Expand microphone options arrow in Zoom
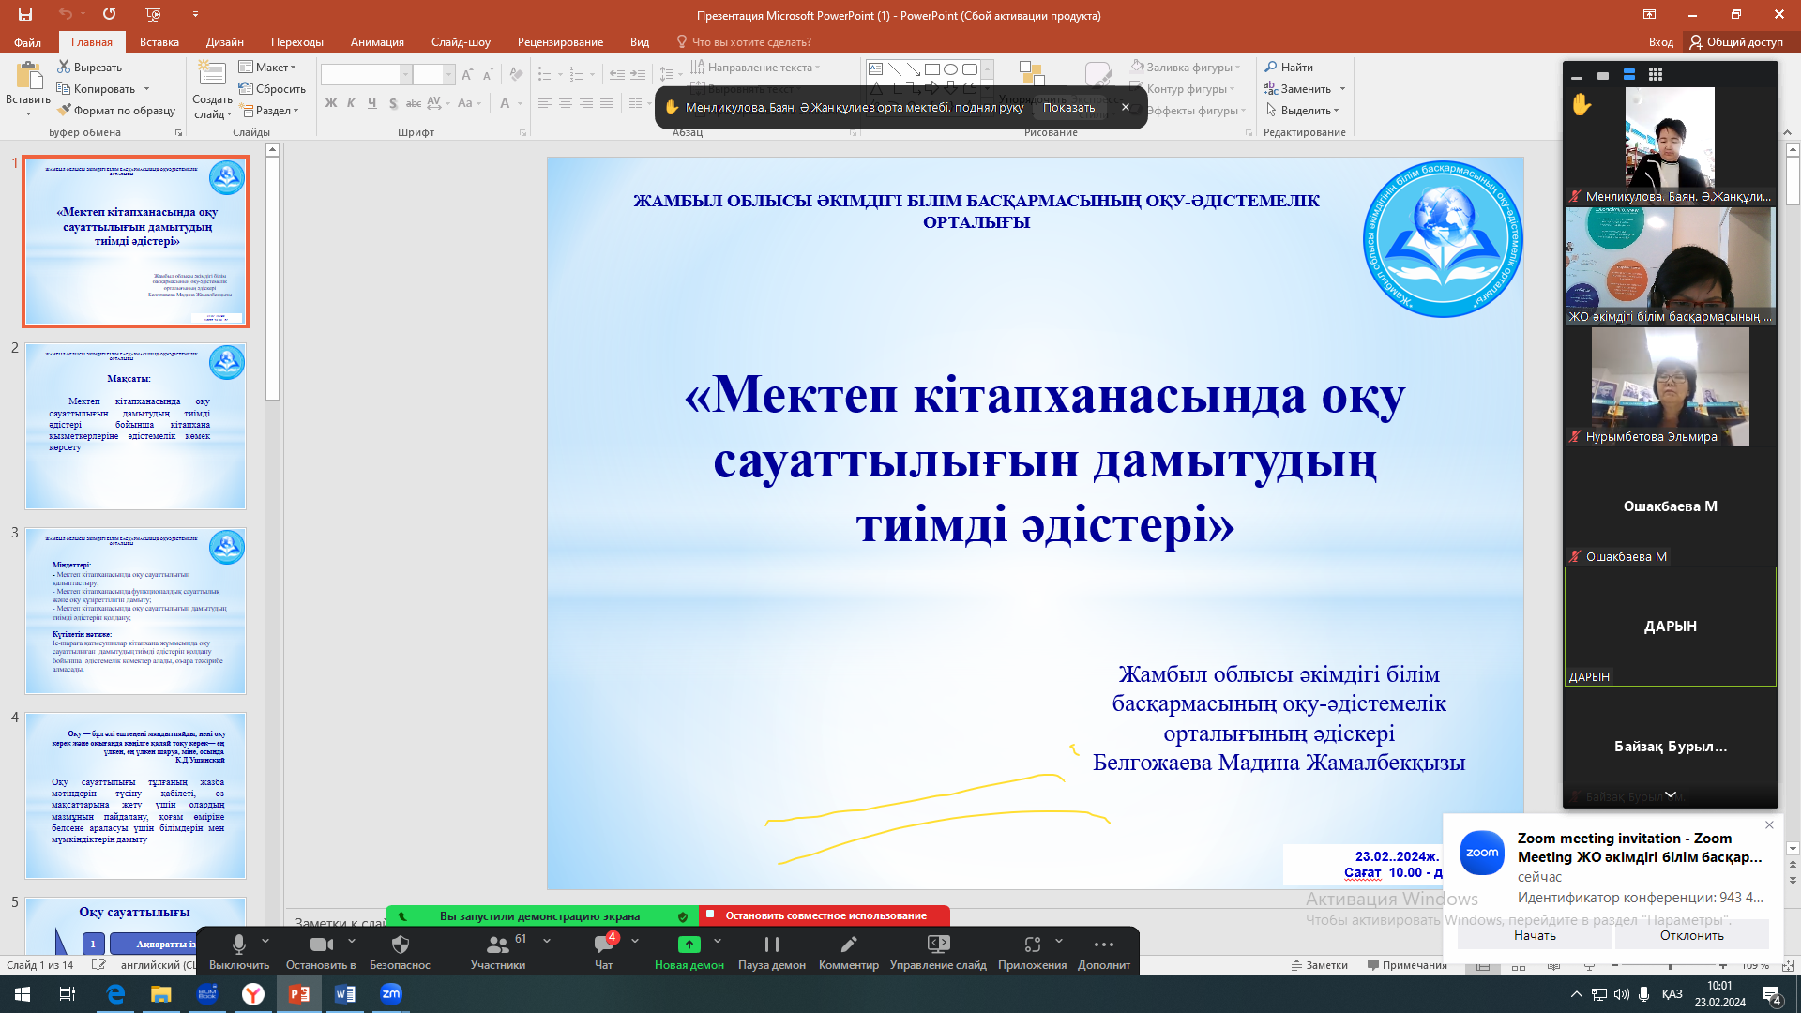Screen dimensions: 1801x1013 point(265,941)
